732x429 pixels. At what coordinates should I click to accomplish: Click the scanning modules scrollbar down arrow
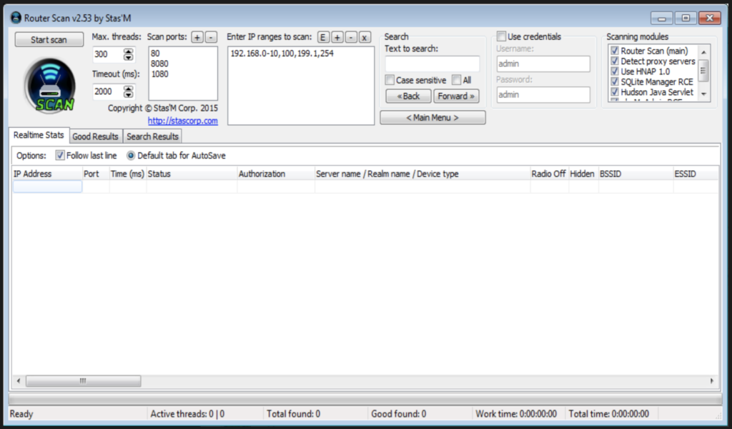click(x=703, y=94)
